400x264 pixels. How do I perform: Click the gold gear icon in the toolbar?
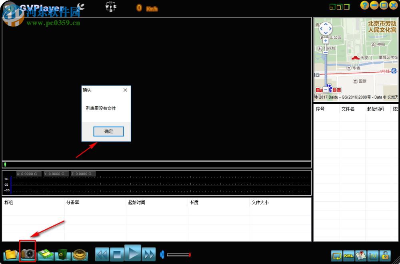click(80, 254)
